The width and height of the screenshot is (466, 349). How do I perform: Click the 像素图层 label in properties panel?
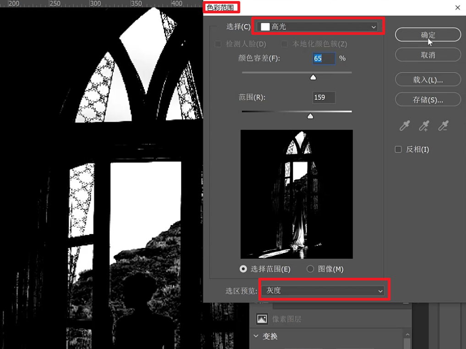(x=287, y=319)
